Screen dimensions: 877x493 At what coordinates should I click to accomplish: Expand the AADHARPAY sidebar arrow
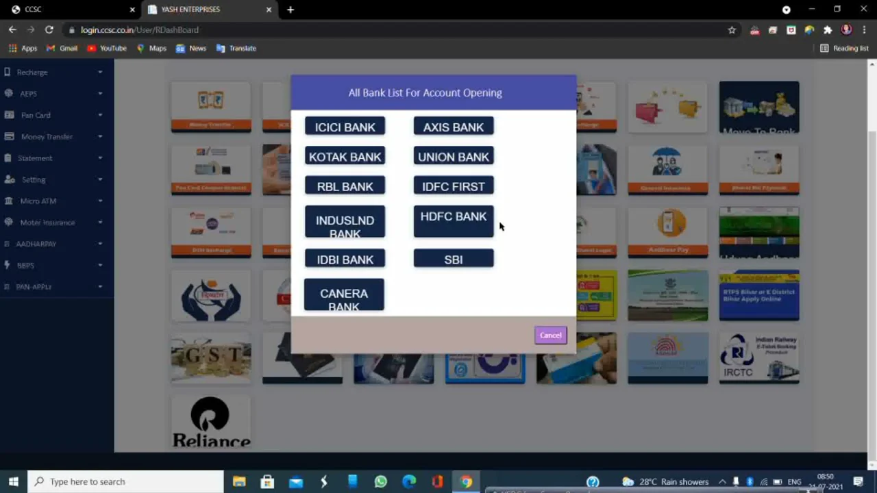coord(100,244)
